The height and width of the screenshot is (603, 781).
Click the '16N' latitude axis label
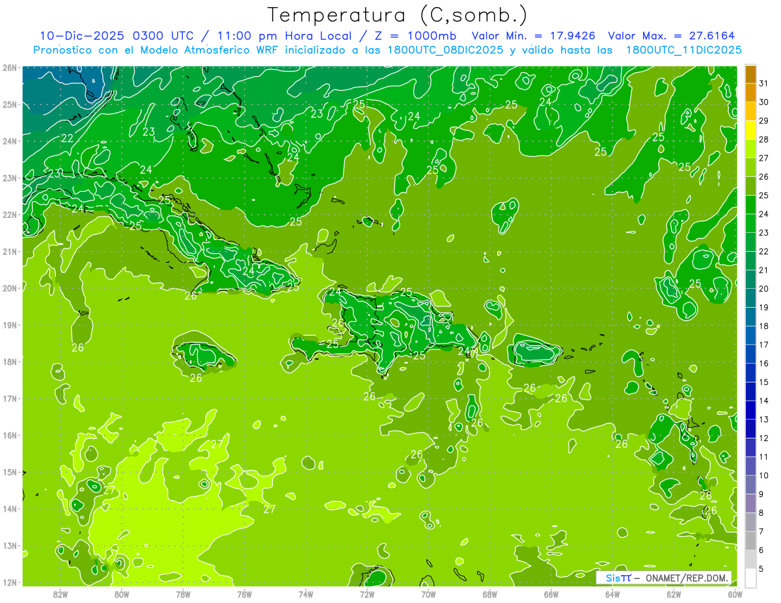[9, 435]
